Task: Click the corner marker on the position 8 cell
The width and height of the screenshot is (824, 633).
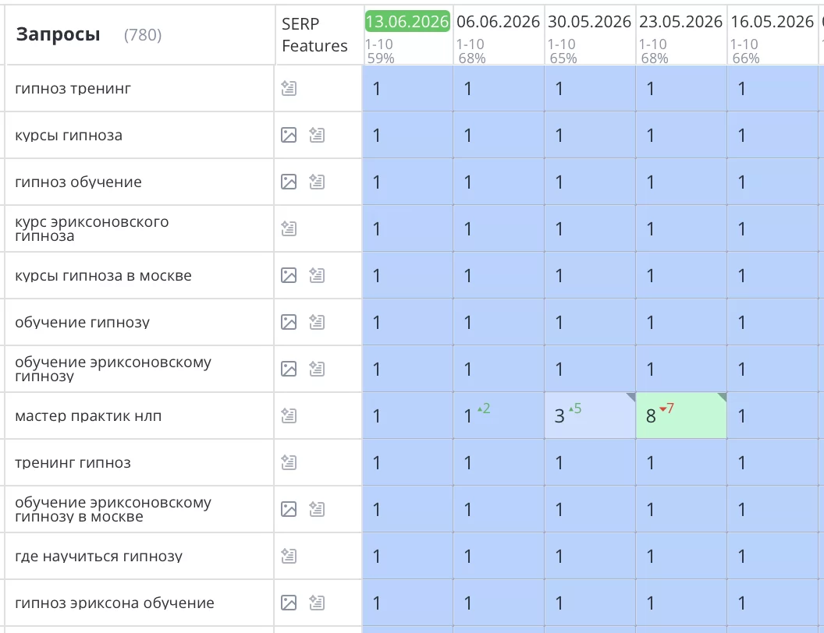Action: 723,396
